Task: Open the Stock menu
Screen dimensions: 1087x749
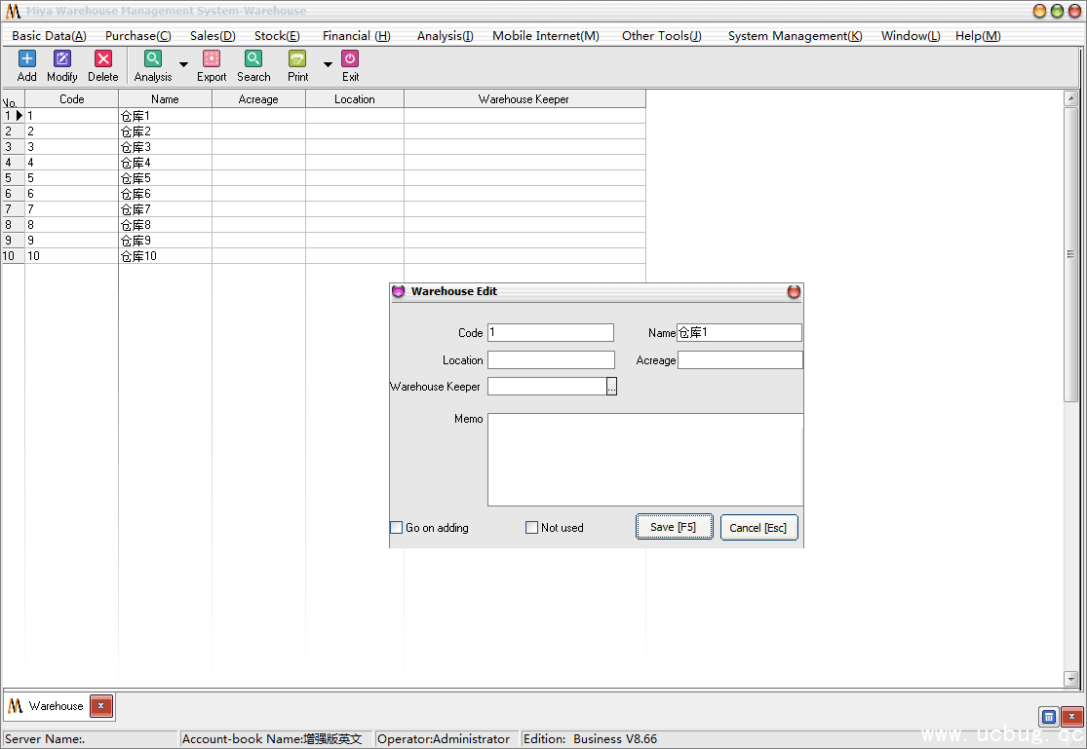Action: (277, 36)
